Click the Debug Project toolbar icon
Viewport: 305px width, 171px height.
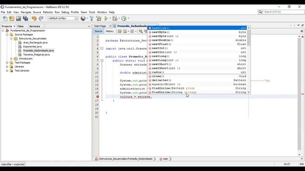(115, 19)
